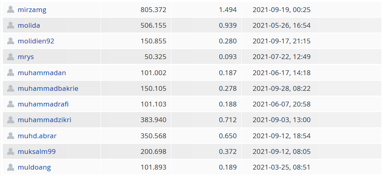The height and width of the screenshot is (176, 383).
Task: Select the user icon beside muhammadbakrie
Action: (x=10, y=88)
